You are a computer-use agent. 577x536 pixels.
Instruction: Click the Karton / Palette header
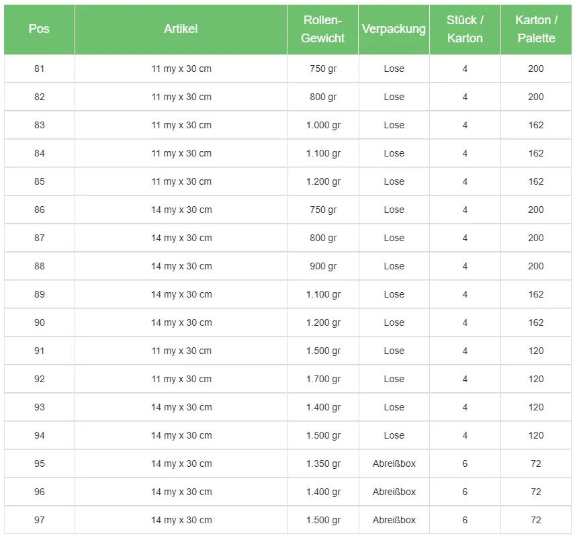(x=536, y=29)
